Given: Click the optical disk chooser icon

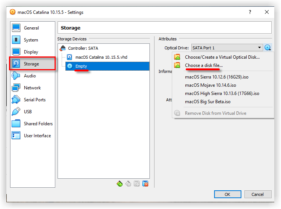Looking at the screenshot, I should (268, 48).
